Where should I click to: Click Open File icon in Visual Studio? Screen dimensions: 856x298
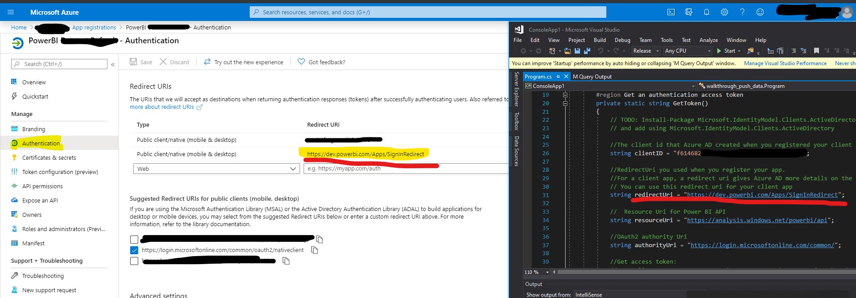[568, 51]
